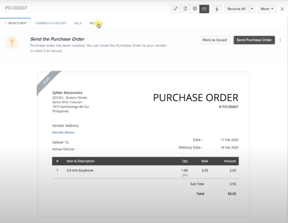Attach a file with paperclip icon
This screenshot has height=223, width=288.
(x=216, y=9)
